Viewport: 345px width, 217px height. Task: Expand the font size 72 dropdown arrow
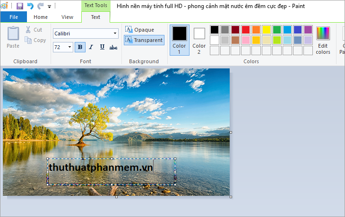(69, 47)
